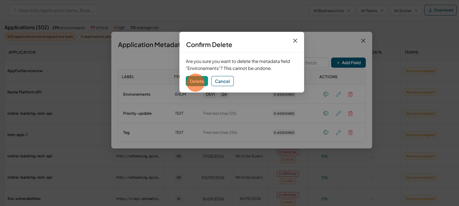
Task: Close the Confirm Delete dialog with X
Action: tap(295, 41)
